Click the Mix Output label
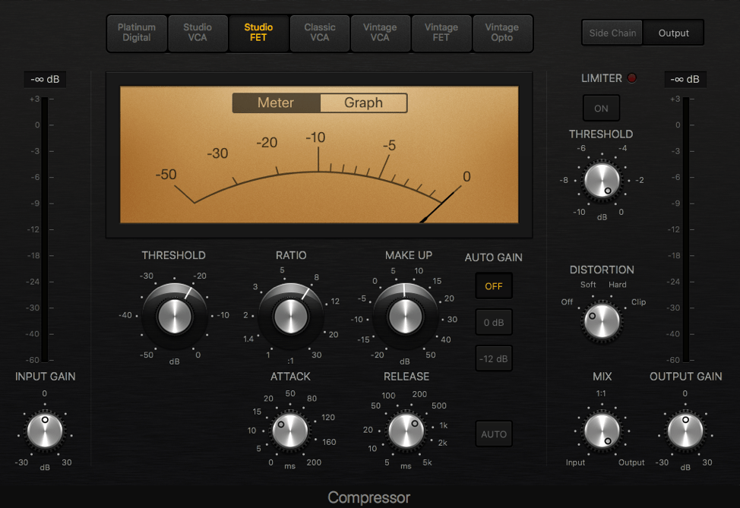Screen dimensions: 740x508 click(631, 462)
